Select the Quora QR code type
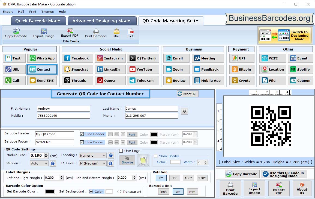This screenshot has height=199, width=315. point(110,80)
